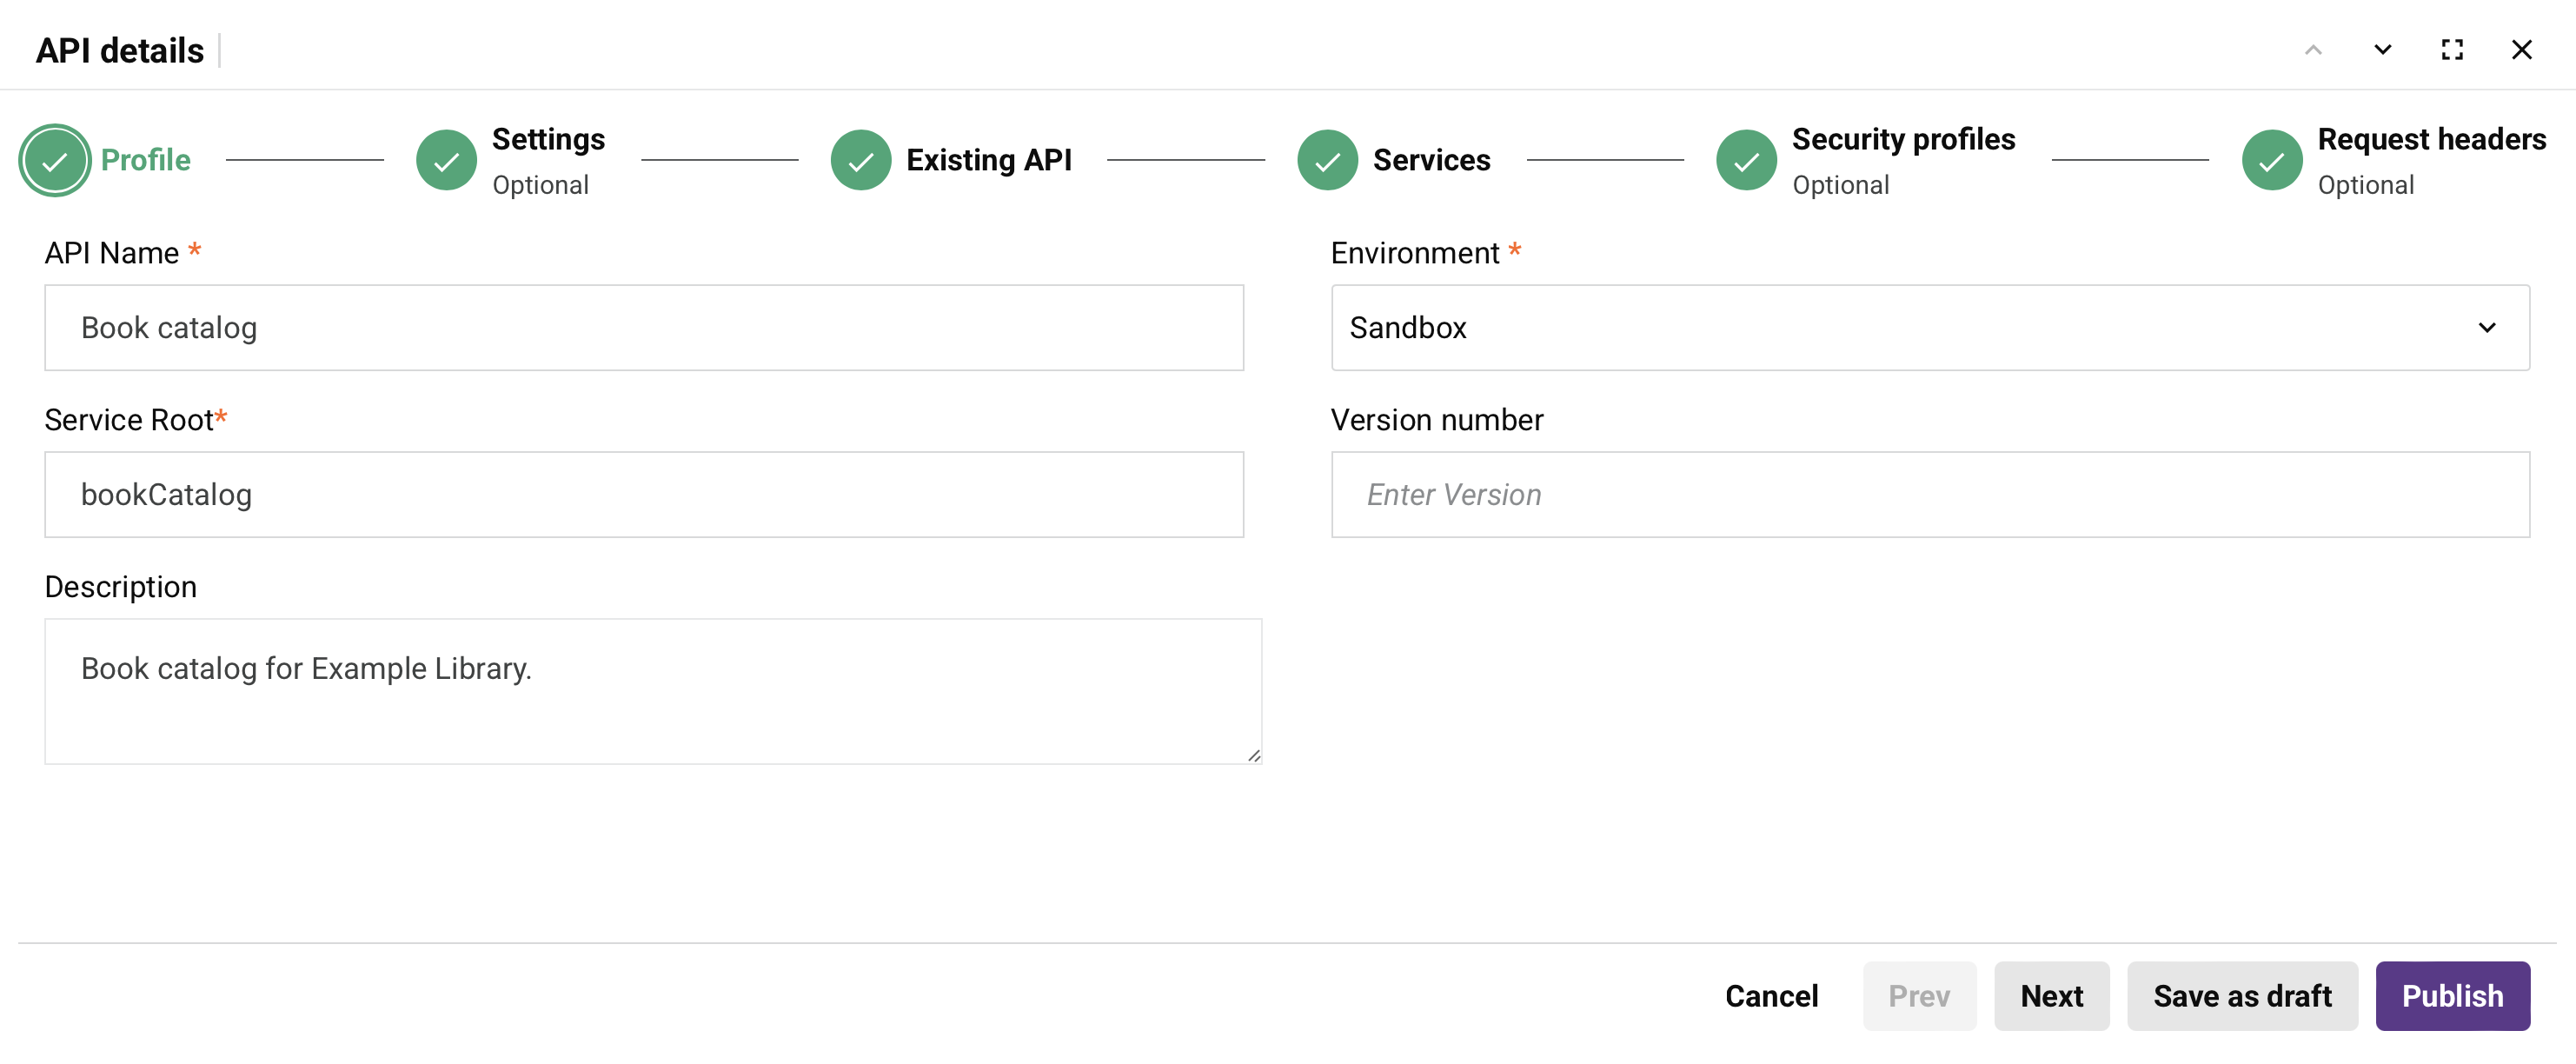This screenshot has height=1064, width=2576.
Task: Click the Environment dropdown chevron arrow
Action: (2487, 328)
